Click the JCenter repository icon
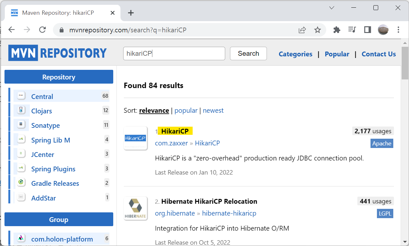Screen dimensions: 409x246 [21, 154]
